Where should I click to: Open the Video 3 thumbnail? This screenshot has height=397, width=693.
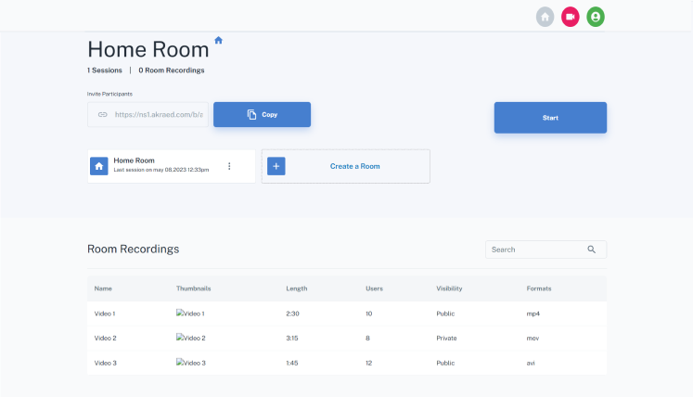click(190, 363)
